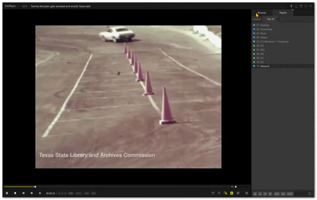Stop the video with the stop button
The width and height of the screenshot is (317, 200).
click(x=15, y=193)
